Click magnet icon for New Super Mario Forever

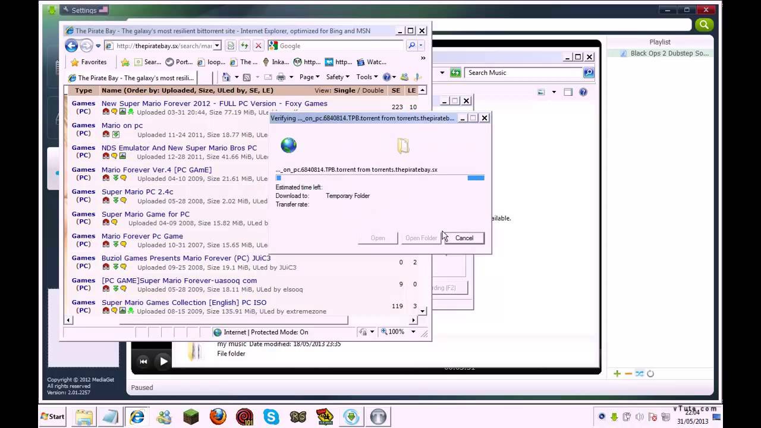(106, 112)
